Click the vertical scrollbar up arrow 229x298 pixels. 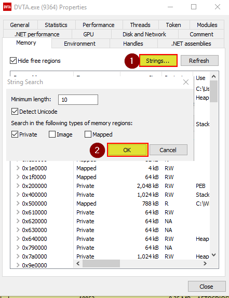click(213, 76)
